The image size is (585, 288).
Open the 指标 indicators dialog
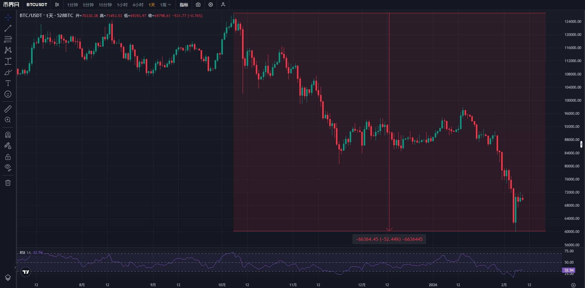tap(184, 5)
